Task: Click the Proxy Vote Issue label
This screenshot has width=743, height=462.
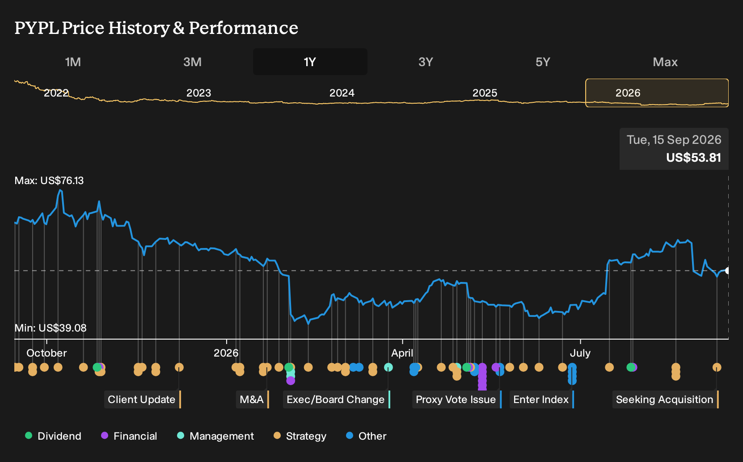Action: (457, 399)
